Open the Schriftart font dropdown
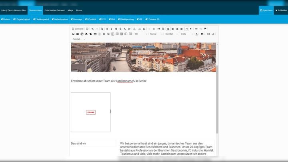This screenshot has width=288, height=162. (x=171, y=34)
